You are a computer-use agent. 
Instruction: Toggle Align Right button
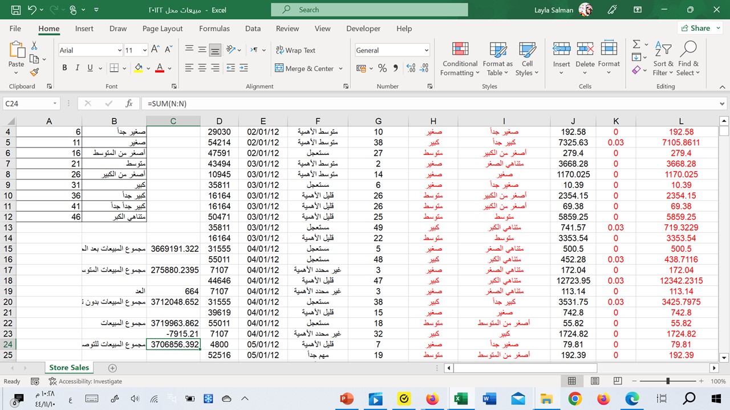215,68
